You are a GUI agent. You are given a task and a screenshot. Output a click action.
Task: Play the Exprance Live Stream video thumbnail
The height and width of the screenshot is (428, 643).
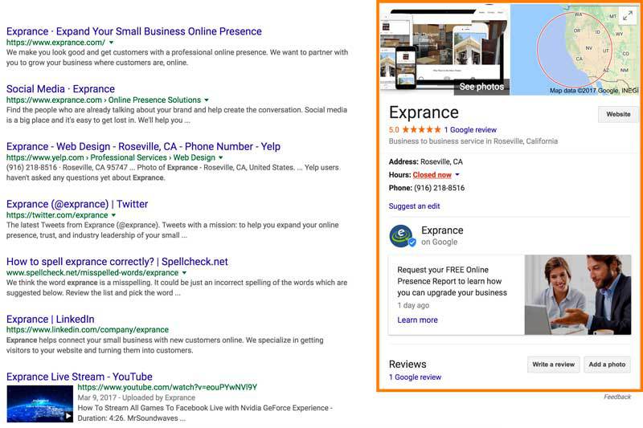coord(39,403)
